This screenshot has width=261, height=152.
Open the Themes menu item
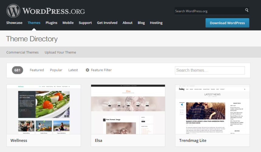click(34, 23)
